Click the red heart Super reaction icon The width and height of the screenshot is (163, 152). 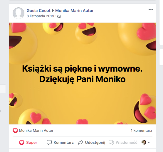22,142
